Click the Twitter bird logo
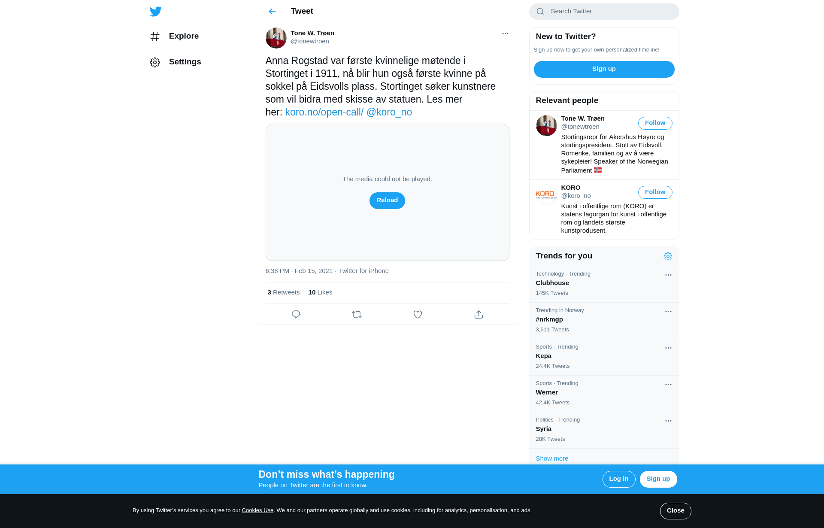 [156, 12]
